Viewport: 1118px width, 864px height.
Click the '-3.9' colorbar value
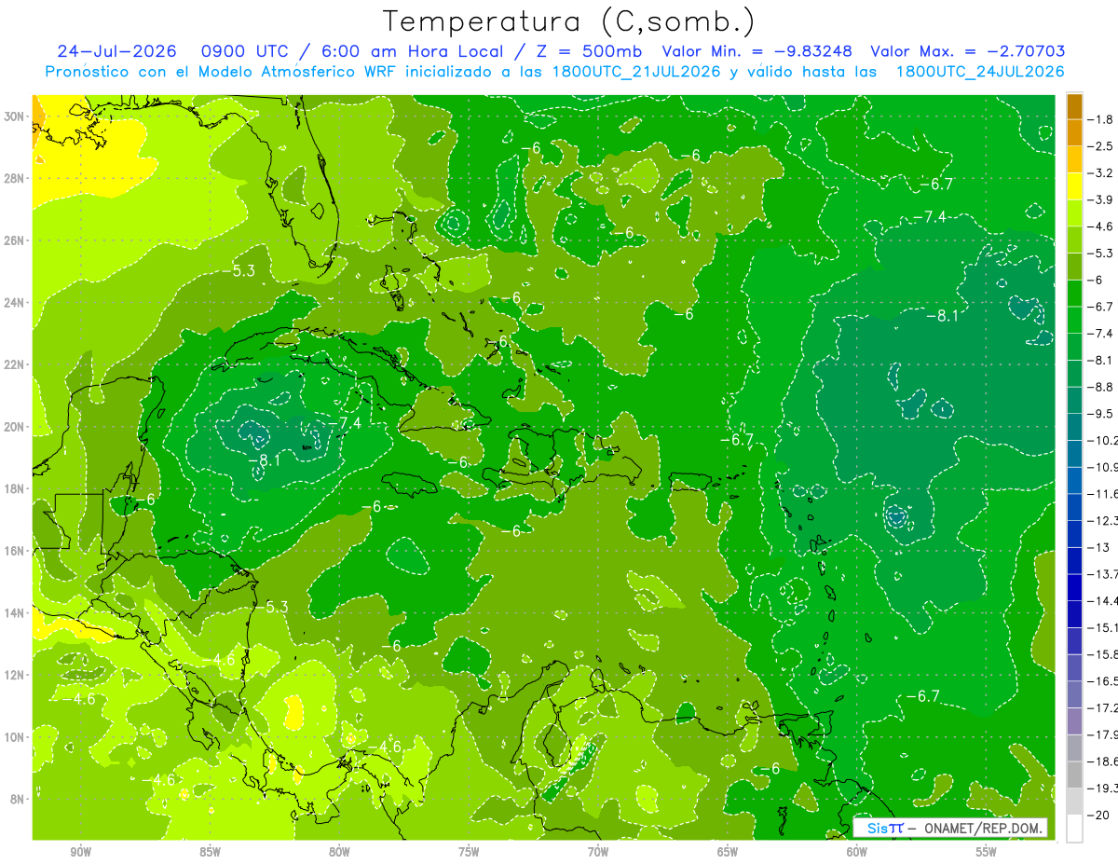[1100, 199]
